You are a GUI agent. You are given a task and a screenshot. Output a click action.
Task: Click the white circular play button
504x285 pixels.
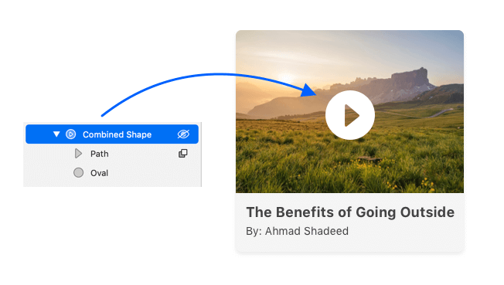pyautogui.click(x=350, y=115)
